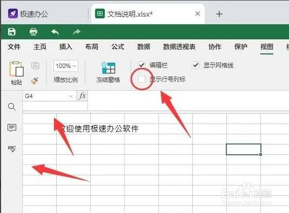Open the 文件 menu
This screenshot has height=213, width=289.
coord(14,47)
